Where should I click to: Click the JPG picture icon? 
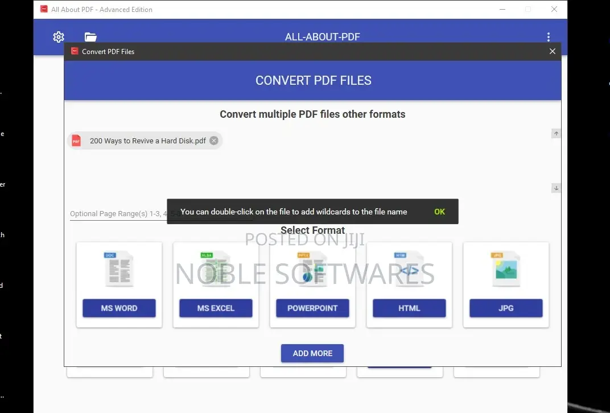506,269
